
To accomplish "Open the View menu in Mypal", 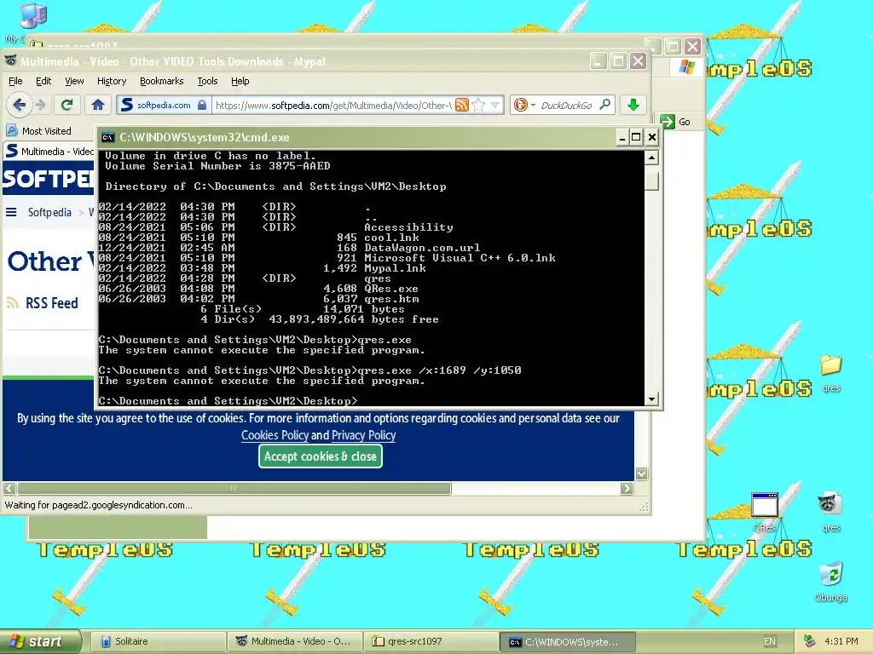I will (74, 81).
